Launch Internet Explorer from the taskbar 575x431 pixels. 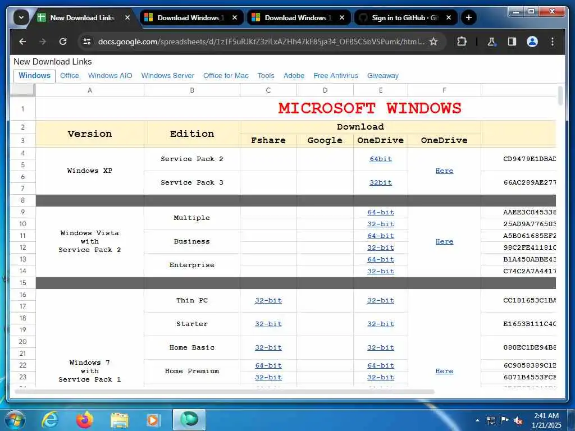coord(49,420)
